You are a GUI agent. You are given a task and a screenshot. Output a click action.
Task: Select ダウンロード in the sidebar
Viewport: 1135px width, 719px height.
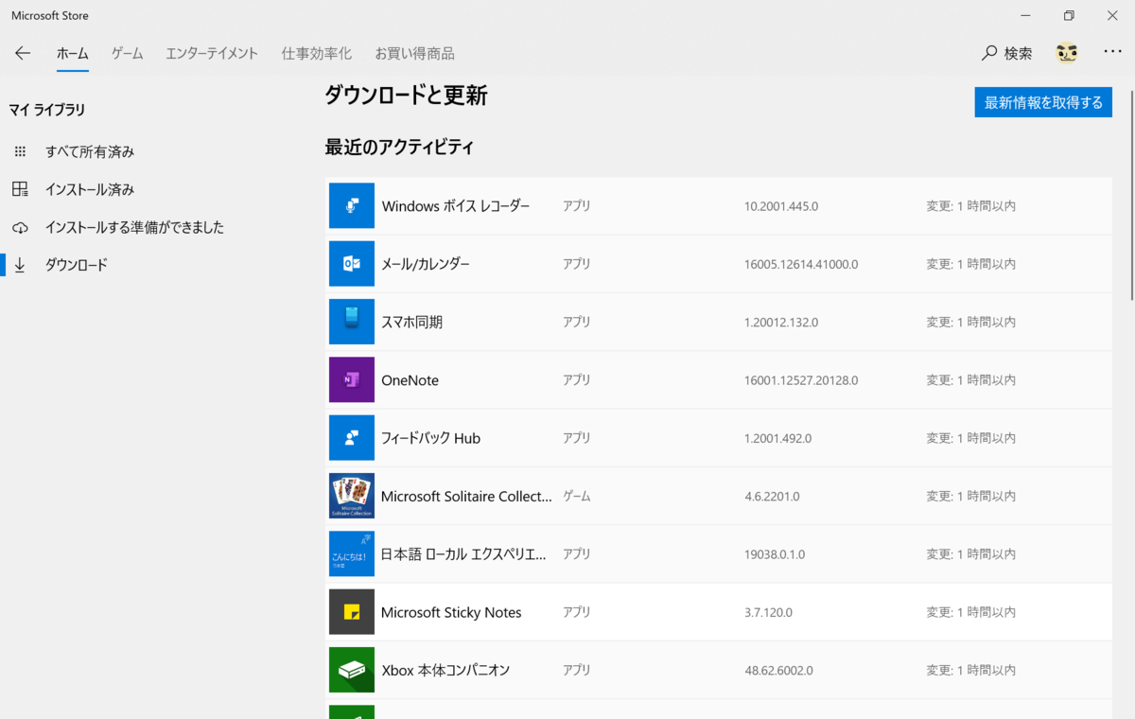pyautogui.click(x=77, y=265)
